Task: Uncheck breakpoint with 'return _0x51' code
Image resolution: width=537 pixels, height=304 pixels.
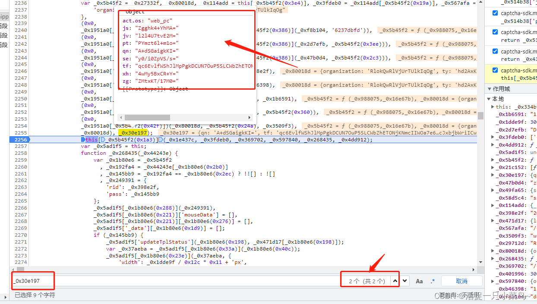Action: (495, 32)
